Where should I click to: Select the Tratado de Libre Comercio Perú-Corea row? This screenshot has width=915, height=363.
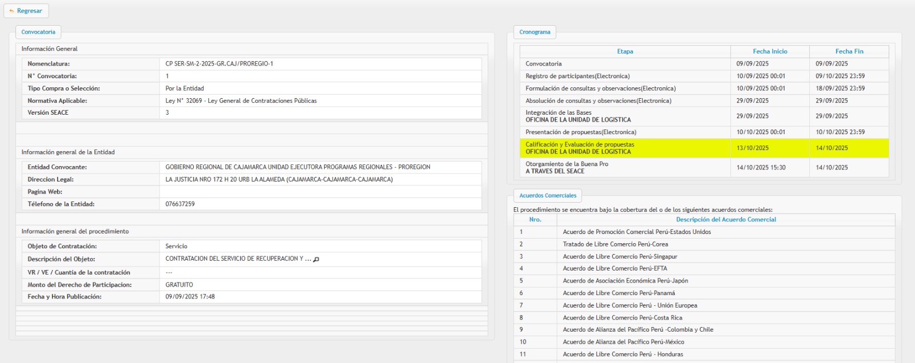(615, 244)
